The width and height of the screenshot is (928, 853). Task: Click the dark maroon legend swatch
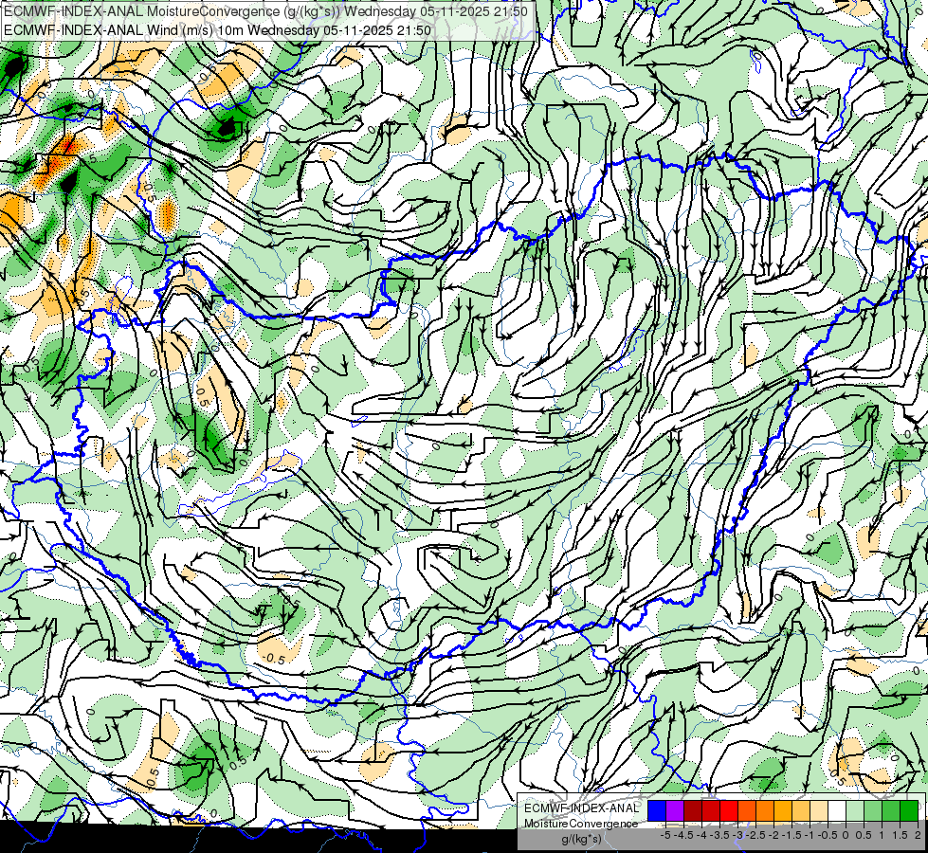693,810
